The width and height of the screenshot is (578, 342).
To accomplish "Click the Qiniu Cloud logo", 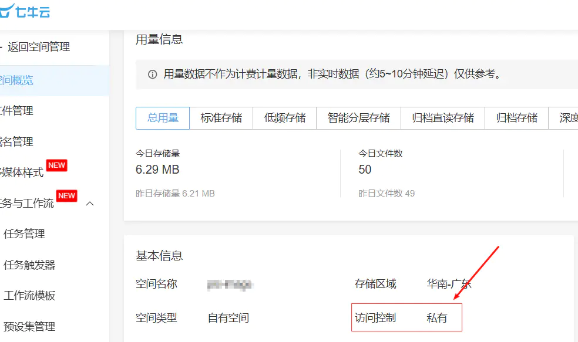I will (26, 11).
